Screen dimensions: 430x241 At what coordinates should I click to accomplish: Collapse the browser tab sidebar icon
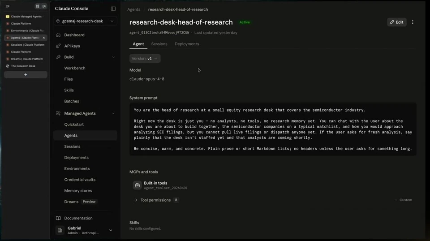(x=8, y=6)
